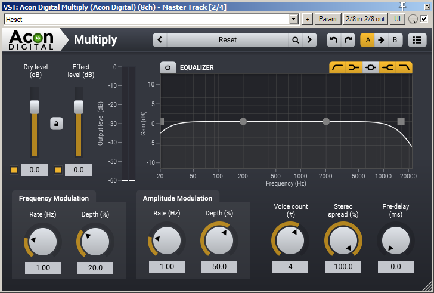This screenshot has height=293, width=434.
Task: Click the host preset name text field
Action: coord(147,19)
